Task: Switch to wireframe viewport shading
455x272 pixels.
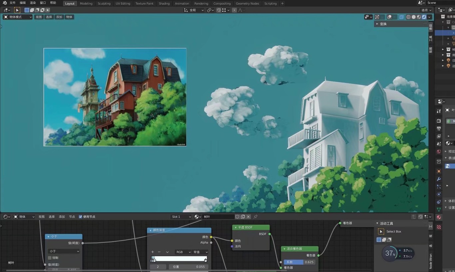Action: point(408,17)
